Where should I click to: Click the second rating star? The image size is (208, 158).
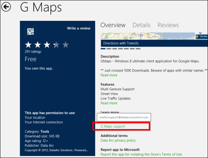(x=37, y=45)
